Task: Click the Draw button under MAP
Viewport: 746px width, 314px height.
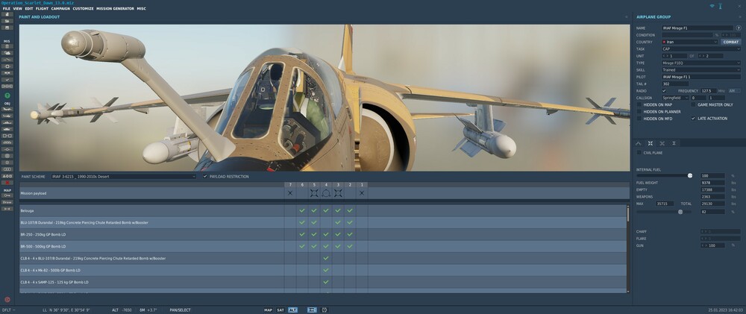Action: pyautogui.click(x=7, y=202)
